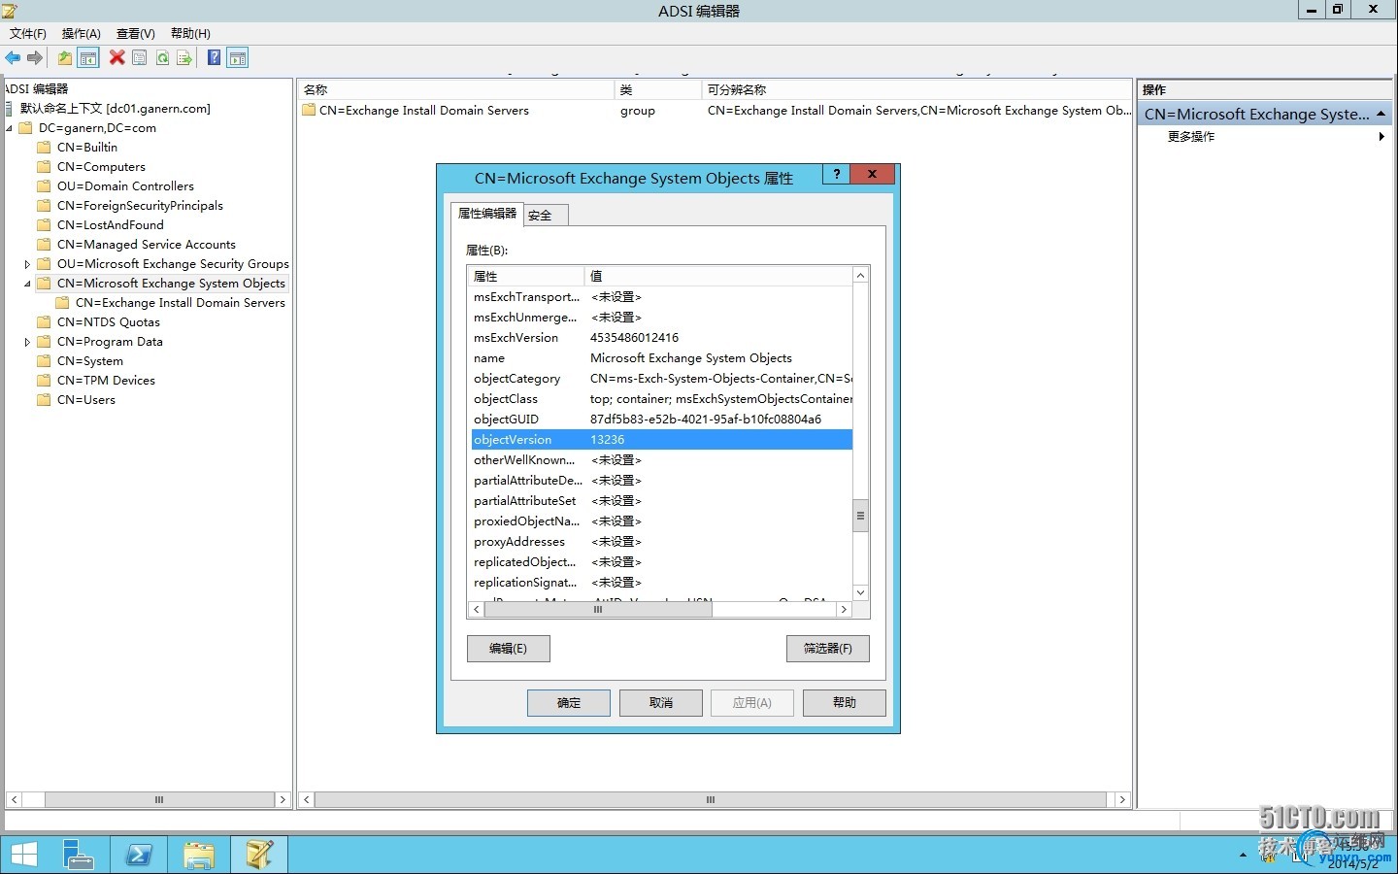Viewport: 1398px width, 874px height.
Task: Expand OU=Microsoft Exchange Security Groups node
Action: click(27, 264)
